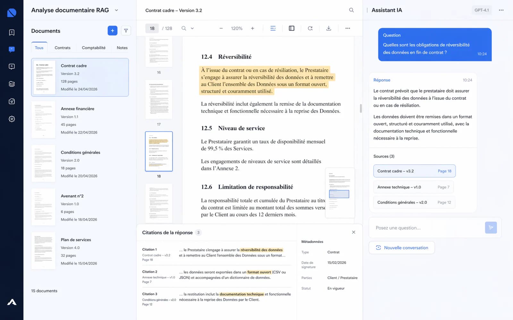Zoom in with the plus icon

[x=253, y=28]
